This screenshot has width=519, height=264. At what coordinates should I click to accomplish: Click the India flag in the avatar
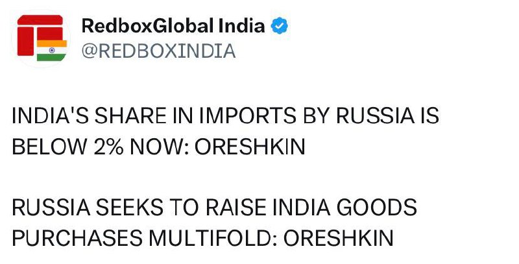click(x=52, y=50)
